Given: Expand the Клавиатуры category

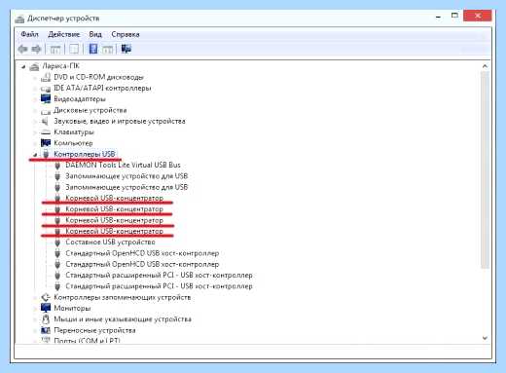Looking at the screenshot, I should coord(35,132).
